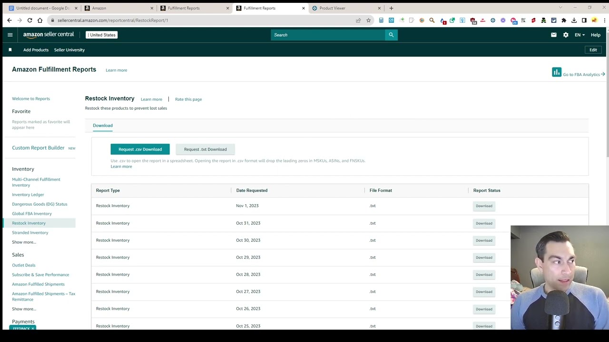The width and height of the screenshot is (609, 342).
Task: Open Welcome to Reports link
Action: click(31, 99)
